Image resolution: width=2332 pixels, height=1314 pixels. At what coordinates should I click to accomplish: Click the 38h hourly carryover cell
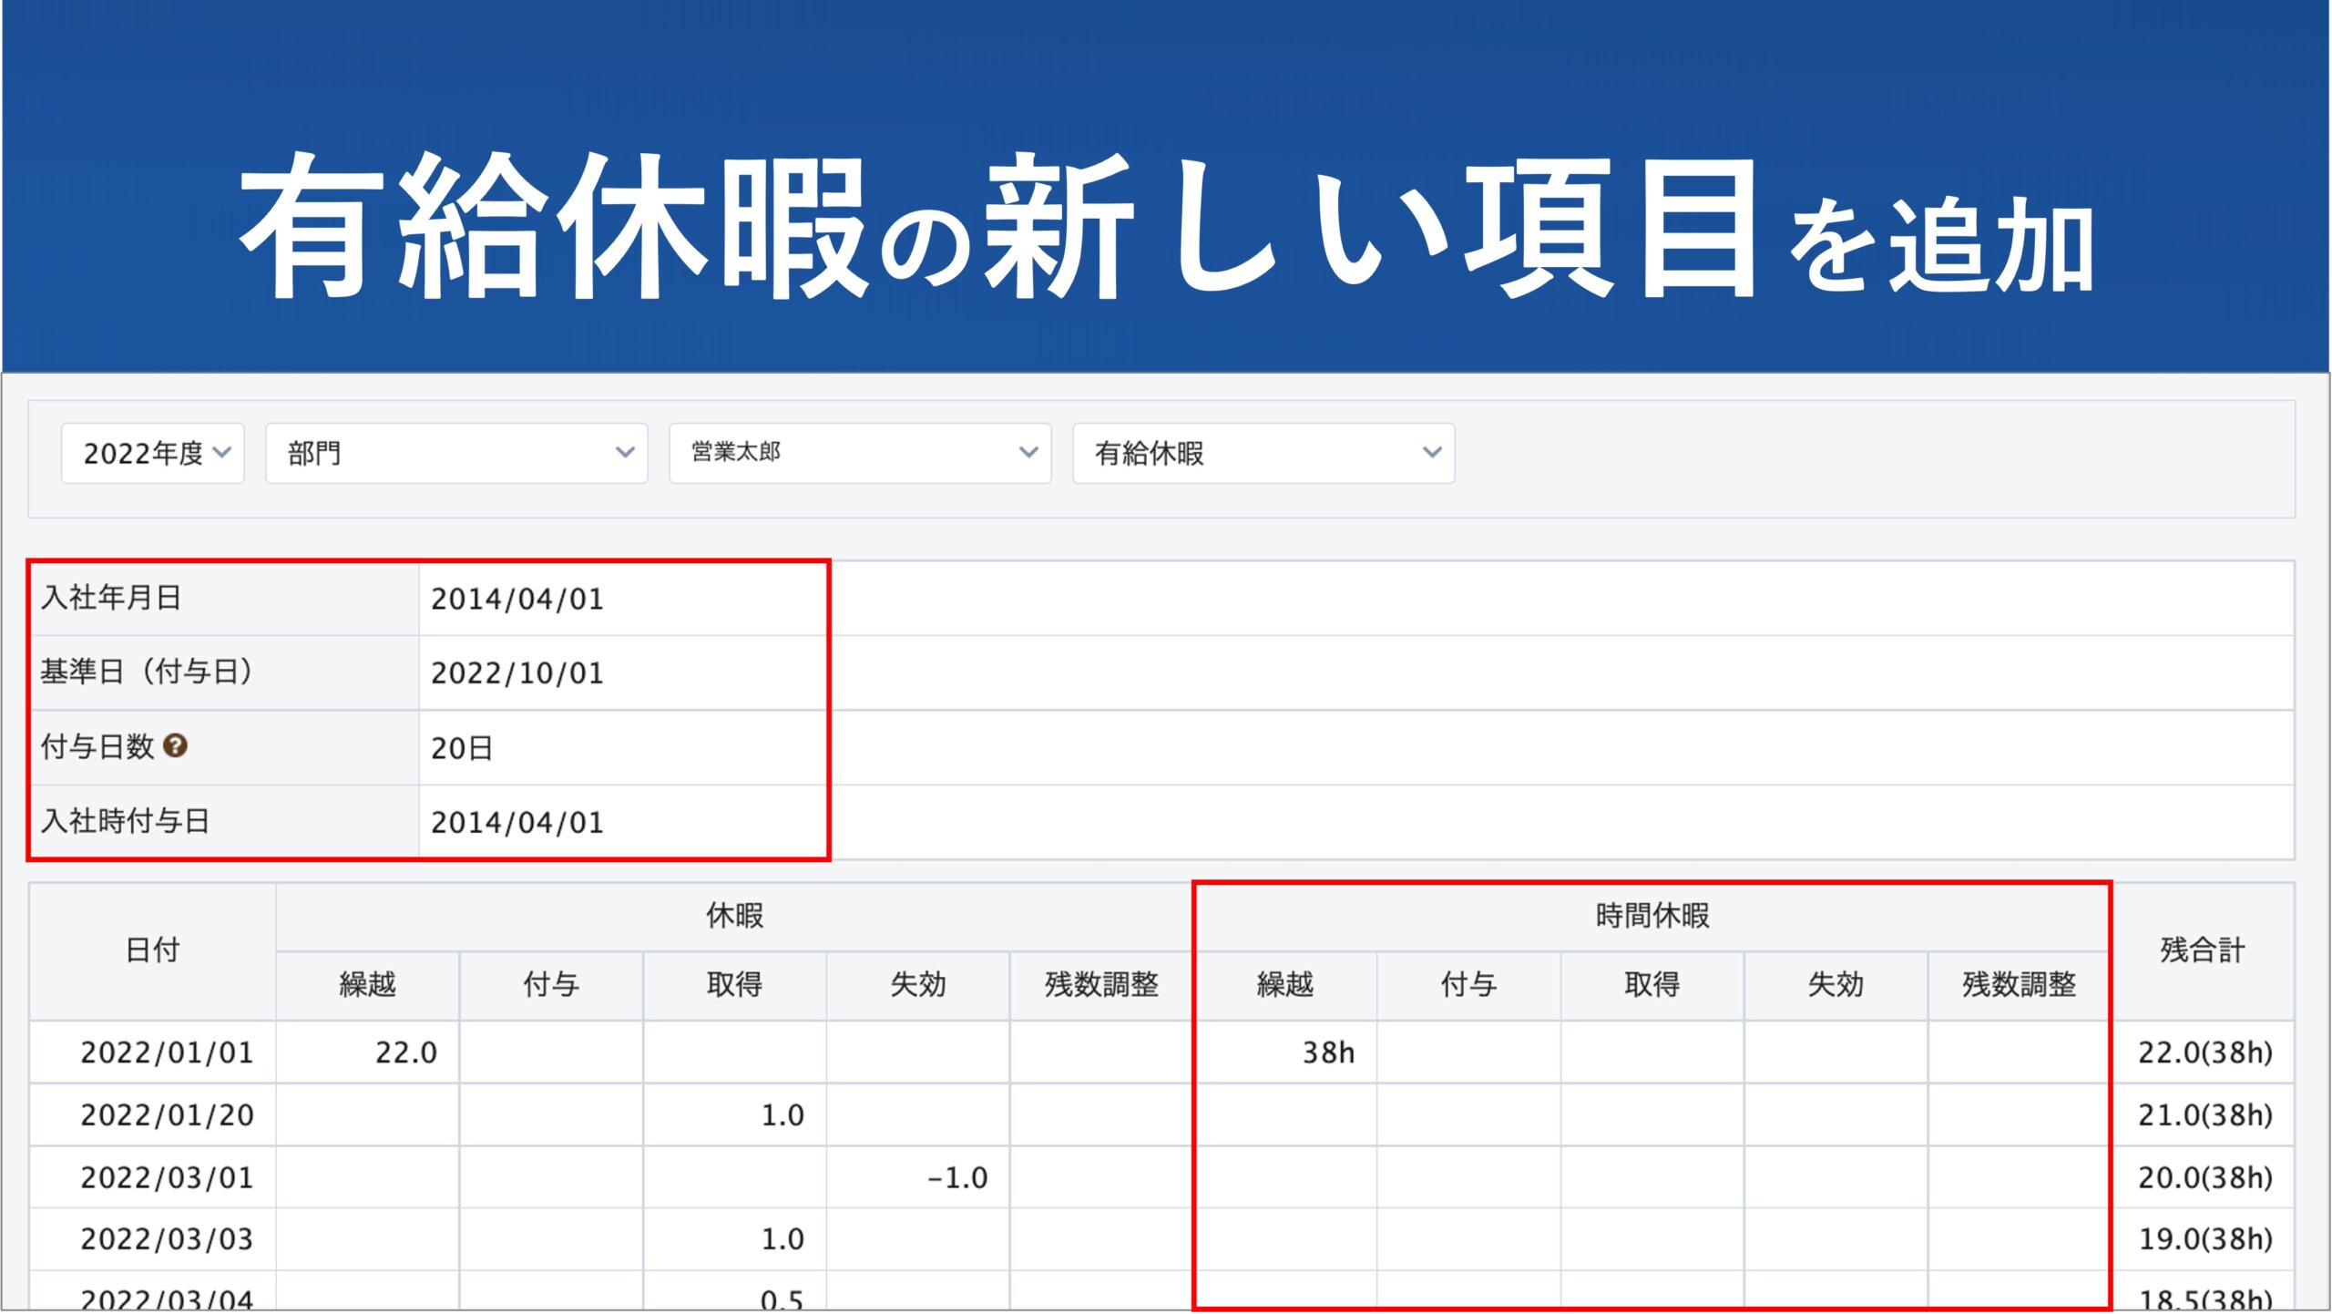click(x=1327, y=1052)
